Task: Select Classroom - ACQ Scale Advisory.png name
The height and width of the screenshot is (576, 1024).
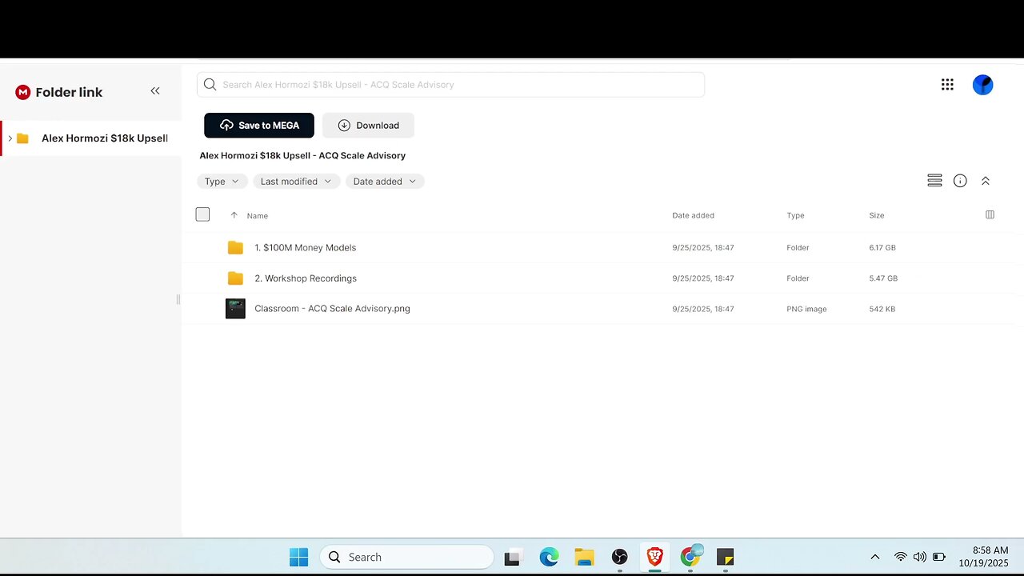Action: pyautogui.click(x=332, y=309)
